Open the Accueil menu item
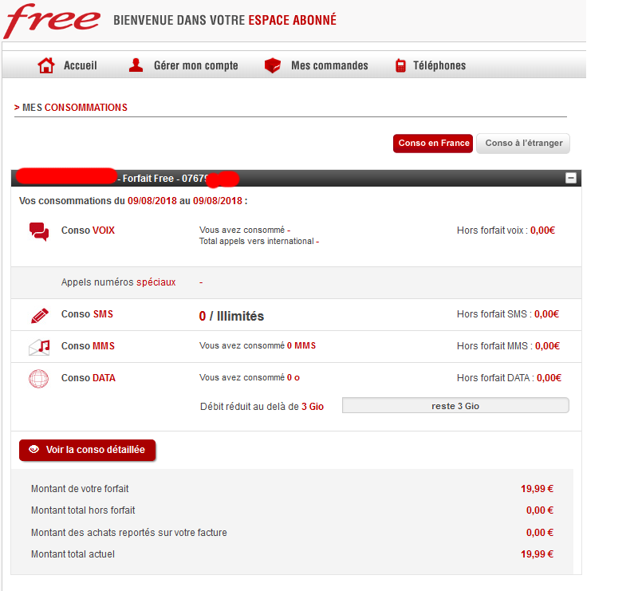 80,65
